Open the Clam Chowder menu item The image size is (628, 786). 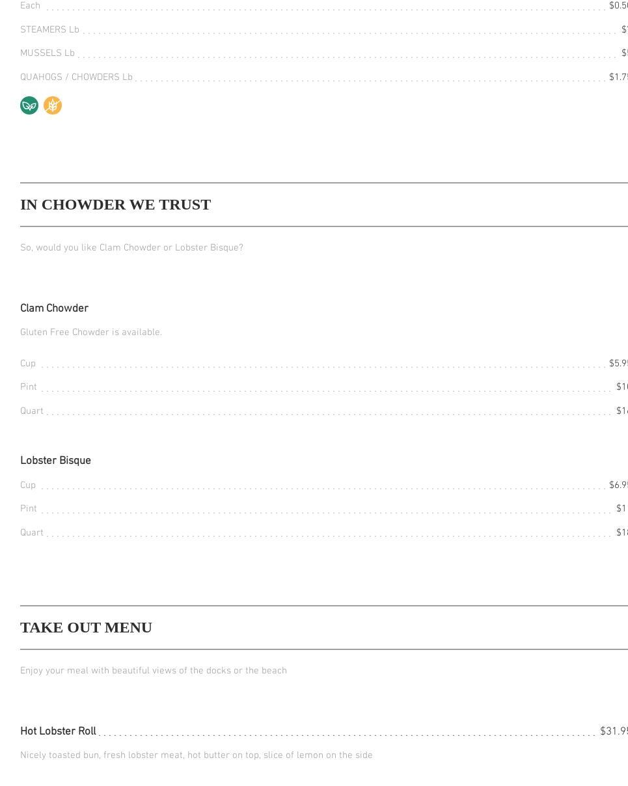click(x=54, y=308)
